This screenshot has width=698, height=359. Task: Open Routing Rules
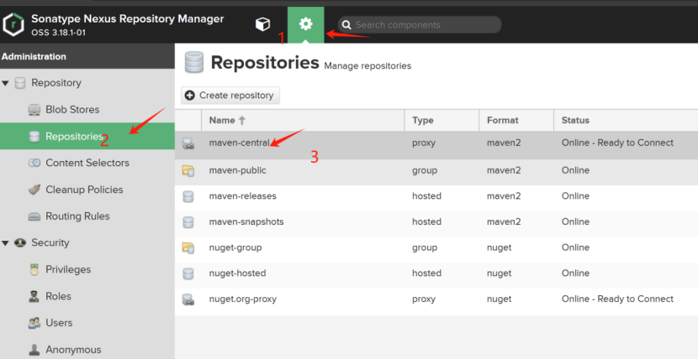77,216
